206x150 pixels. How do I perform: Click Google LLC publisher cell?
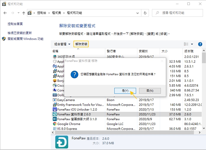[x=115, y=124]
